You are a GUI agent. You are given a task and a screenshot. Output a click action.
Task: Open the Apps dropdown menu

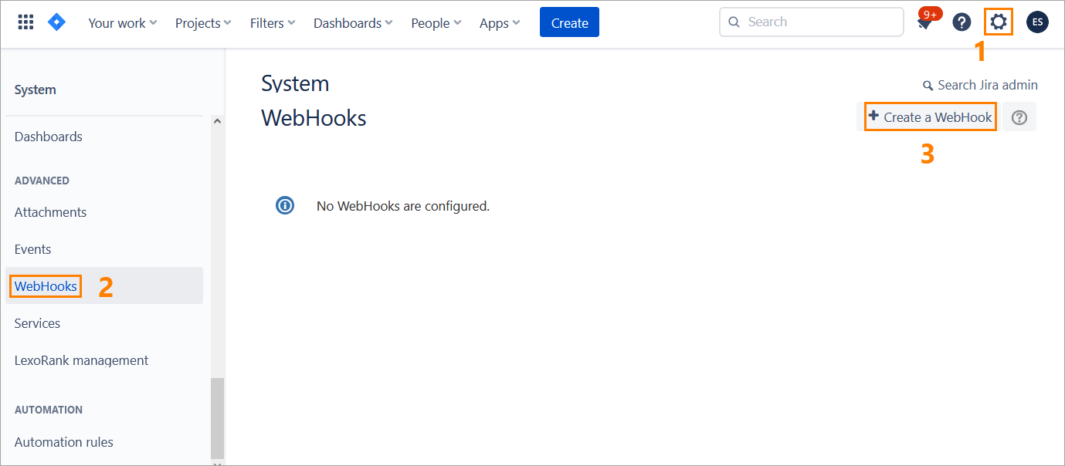tap(499, 23)
